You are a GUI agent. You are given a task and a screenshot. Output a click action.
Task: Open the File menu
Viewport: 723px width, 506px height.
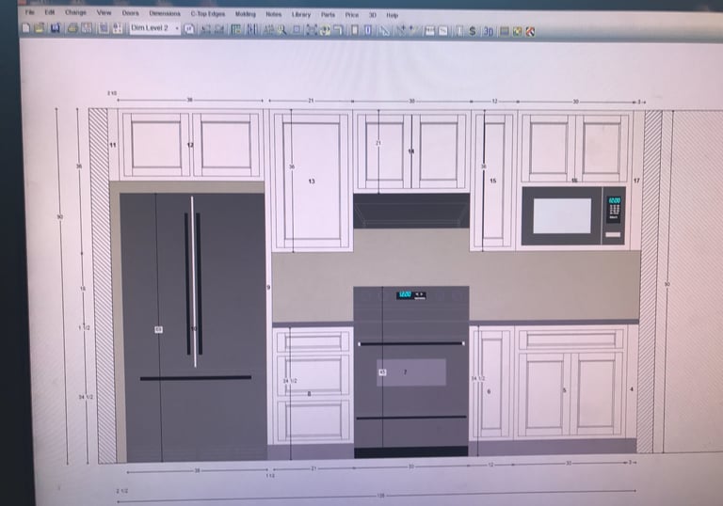coord(29,12)
